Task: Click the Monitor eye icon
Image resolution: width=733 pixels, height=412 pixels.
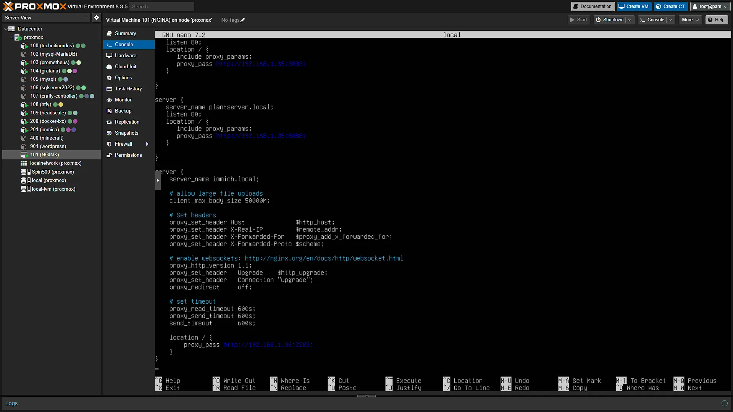Action: pos(109,100)
